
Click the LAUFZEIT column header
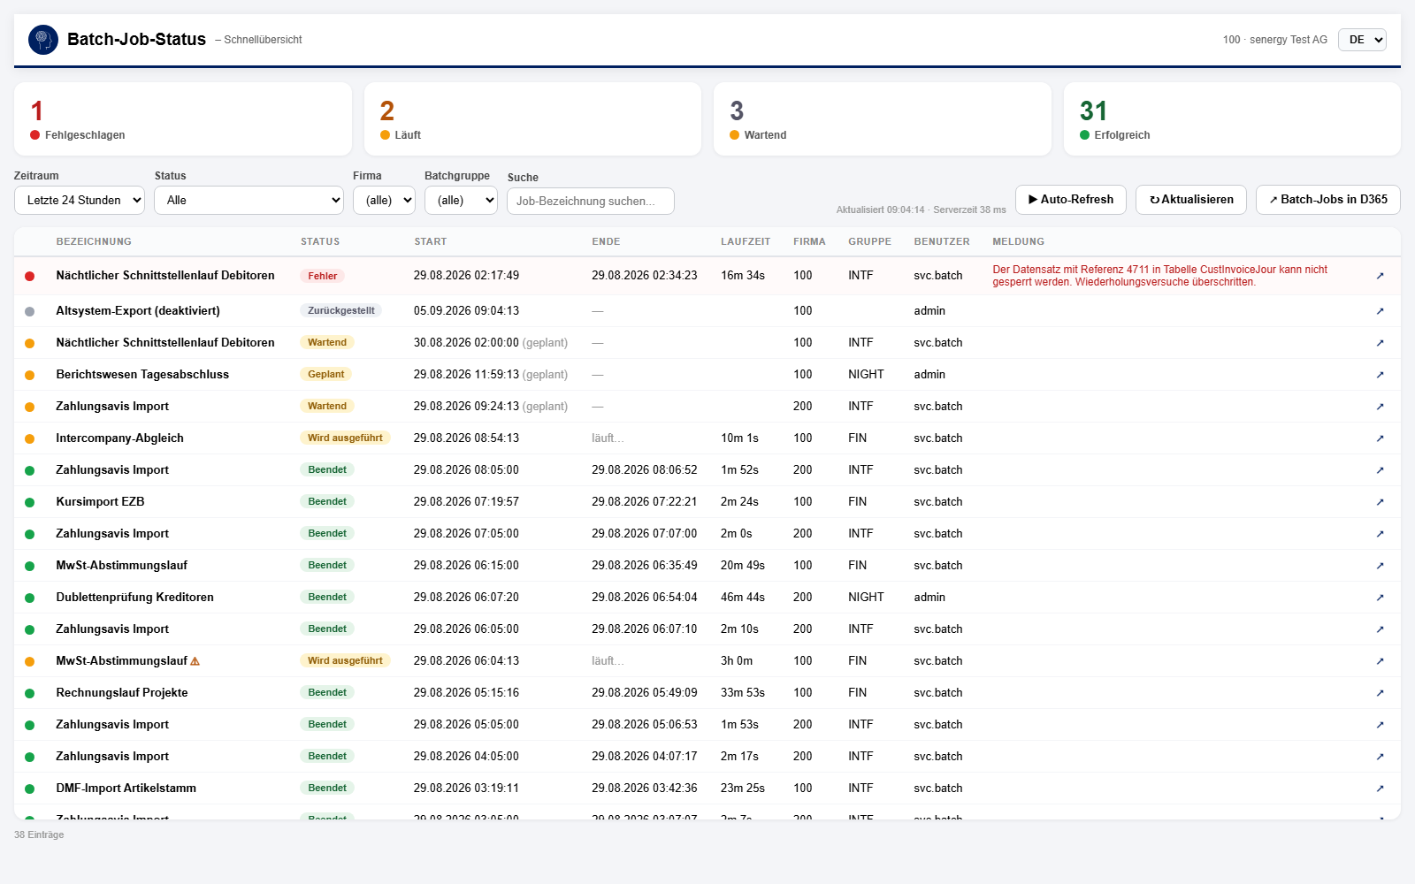pos(746,241)
